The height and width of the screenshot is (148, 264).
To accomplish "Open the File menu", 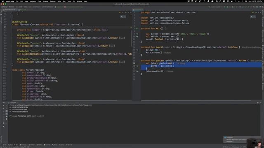I will pyautogui.click(x=17, y=1).
